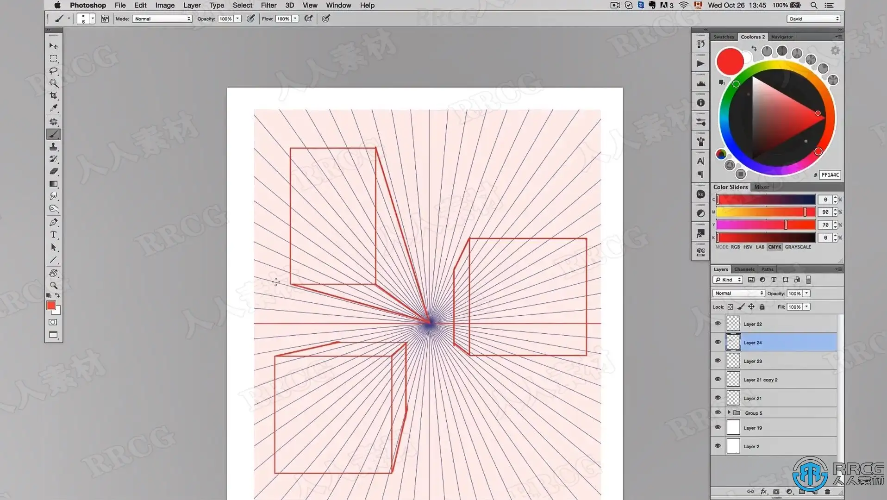Hide Layer 22 visibility eye
This screenshot has height=500, width=887.
[x=718, y=324]
